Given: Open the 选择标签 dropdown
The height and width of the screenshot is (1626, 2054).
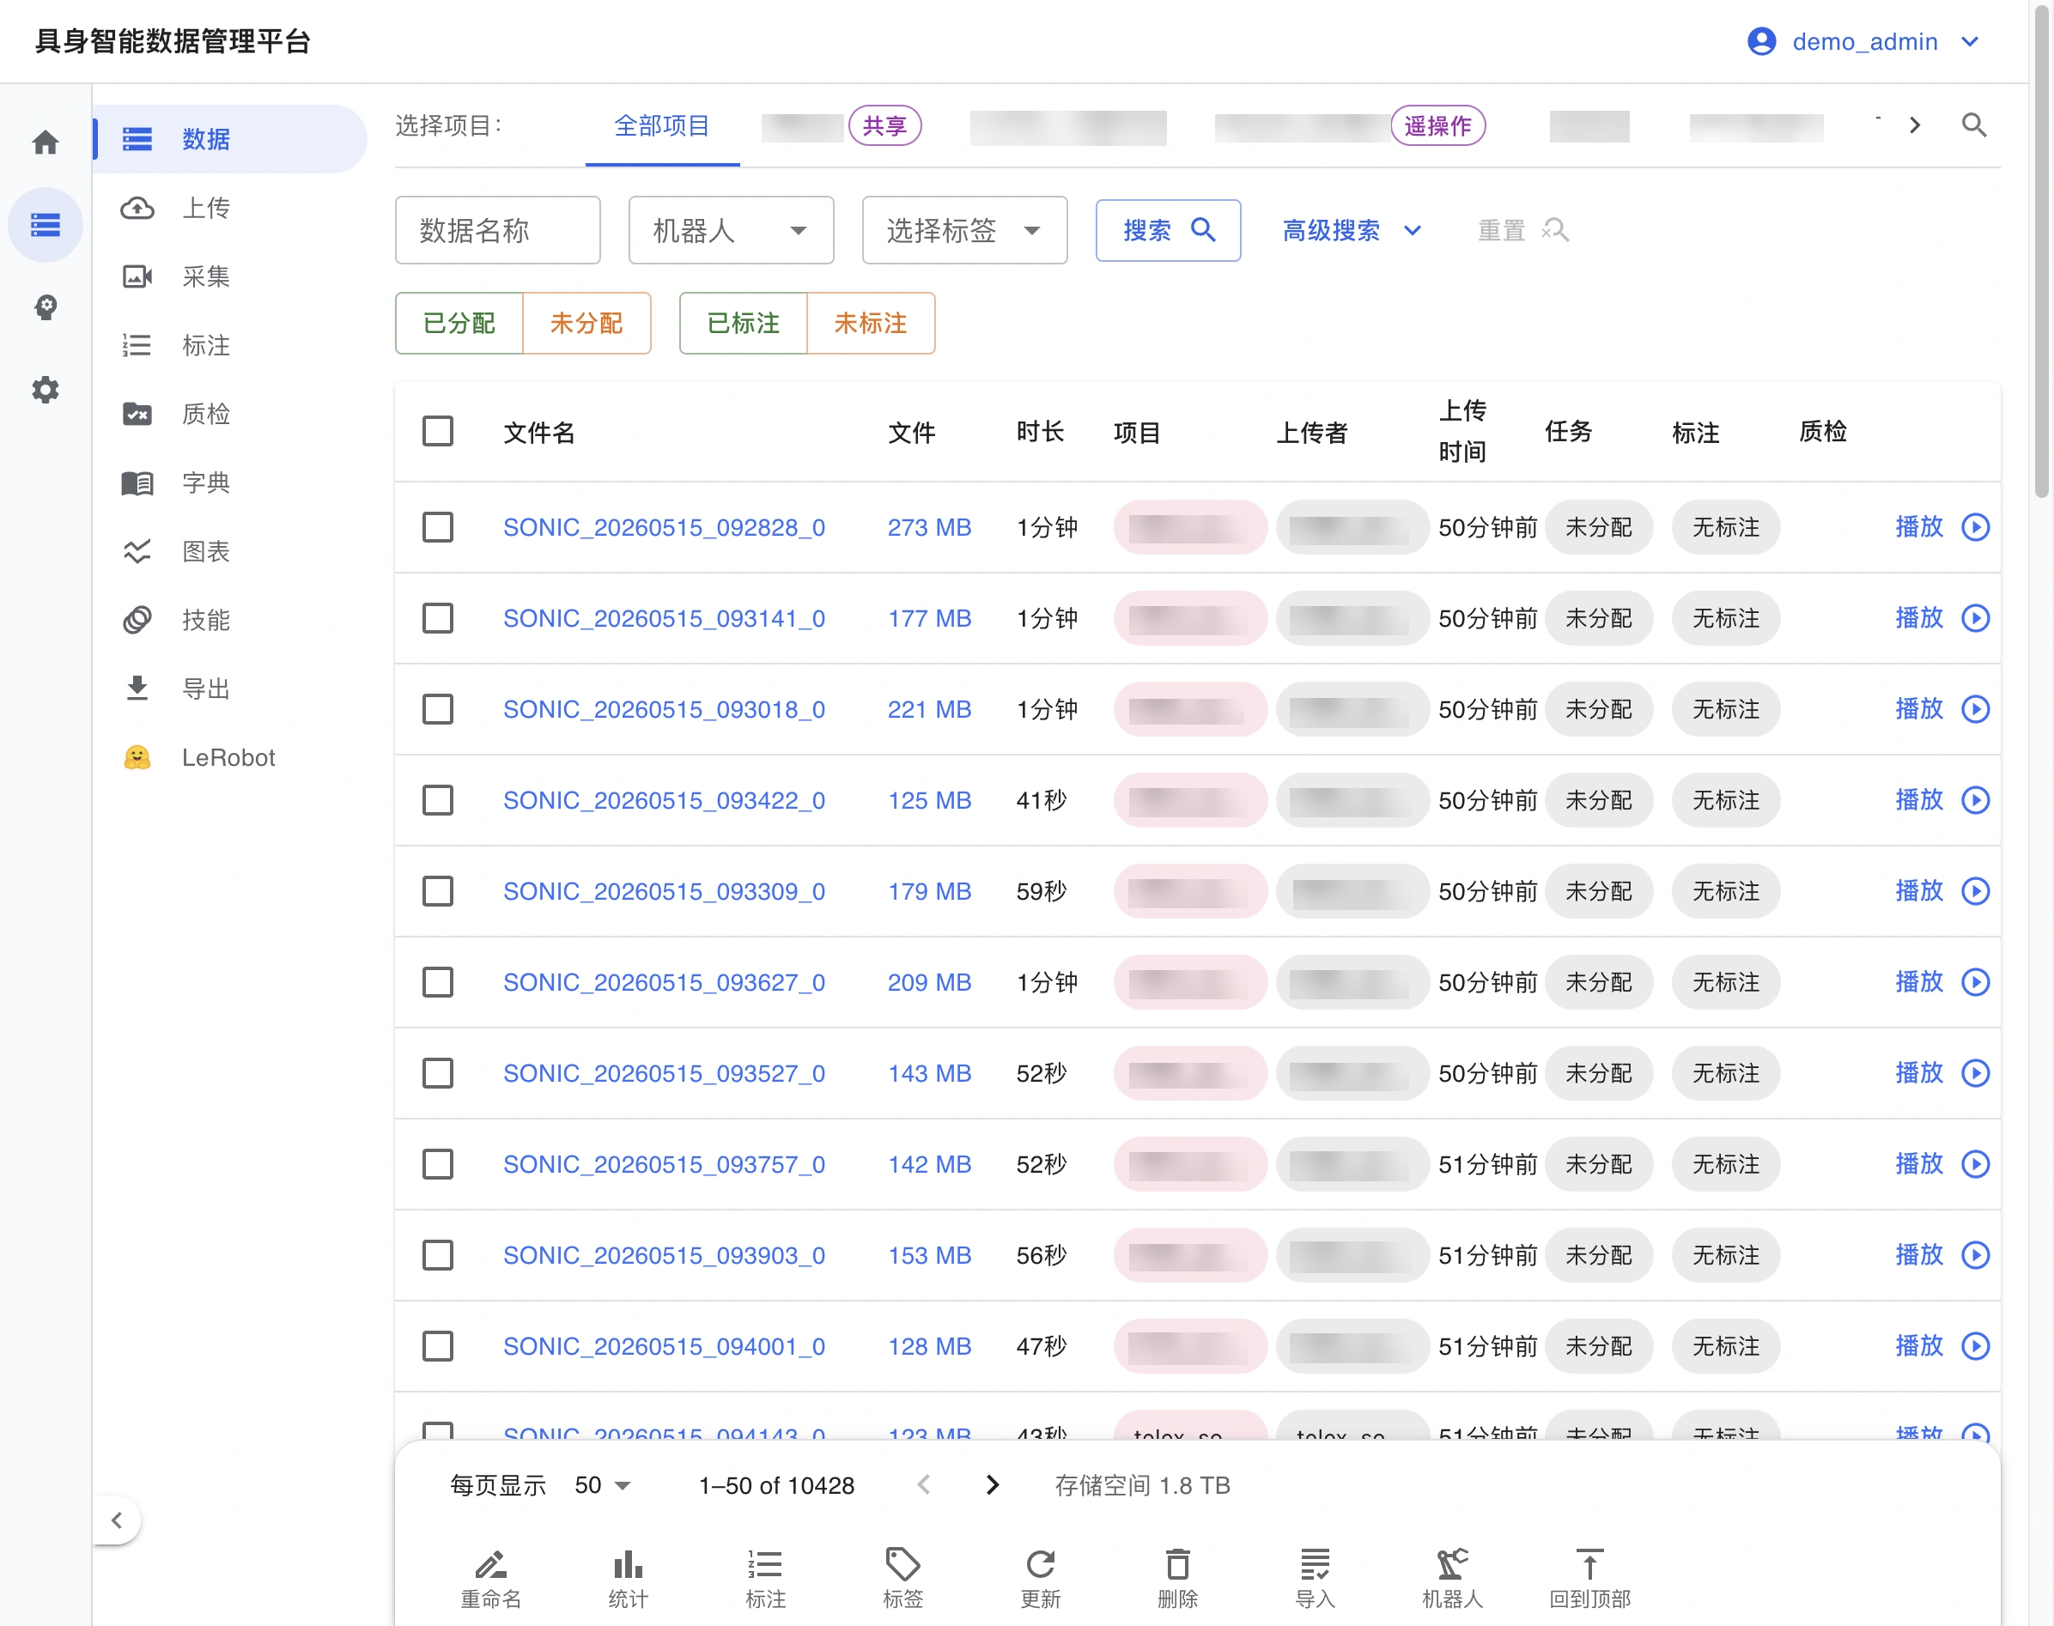Looking at the screenshot, I should click(x=964, y=230).
